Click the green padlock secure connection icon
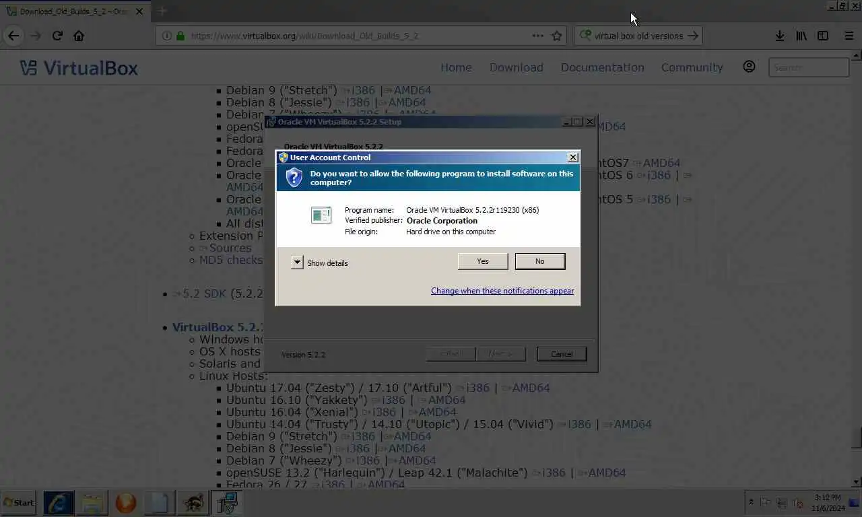 (180, 36)
